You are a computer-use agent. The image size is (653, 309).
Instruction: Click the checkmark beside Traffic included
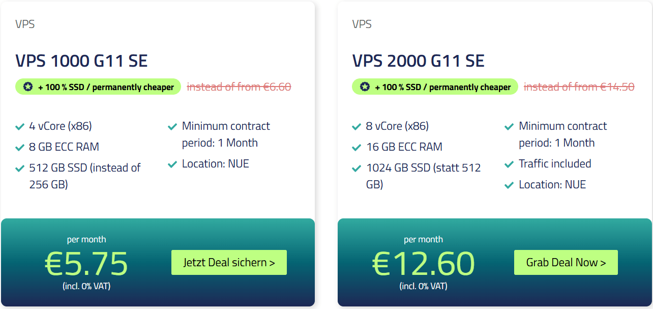pyautogui.click(x=509, y=164)
